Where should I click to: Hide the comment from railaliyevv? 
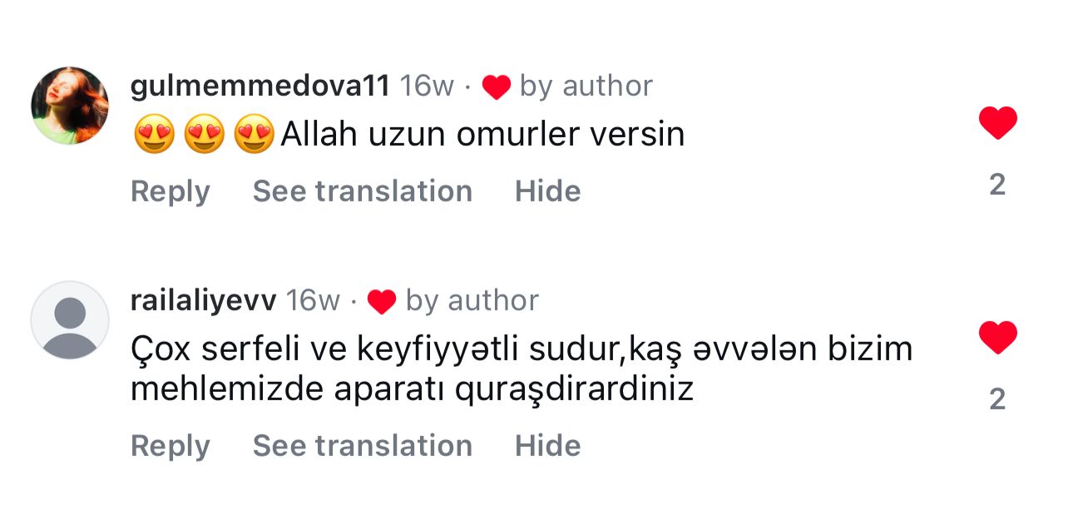click(547, 446)
